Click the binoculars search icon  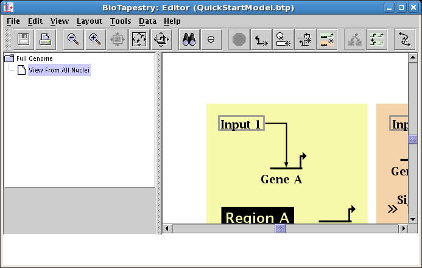click(190, 39)
